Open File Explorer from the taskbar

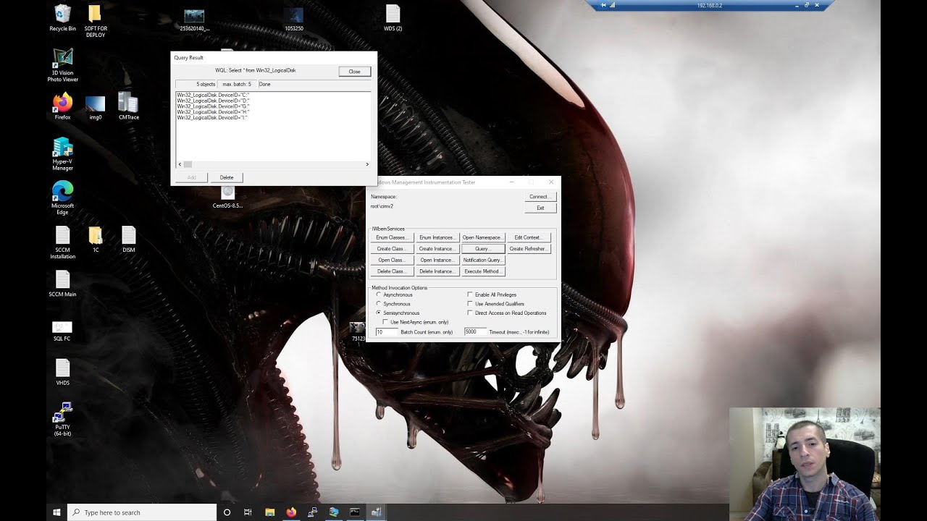tap(269, 512)
